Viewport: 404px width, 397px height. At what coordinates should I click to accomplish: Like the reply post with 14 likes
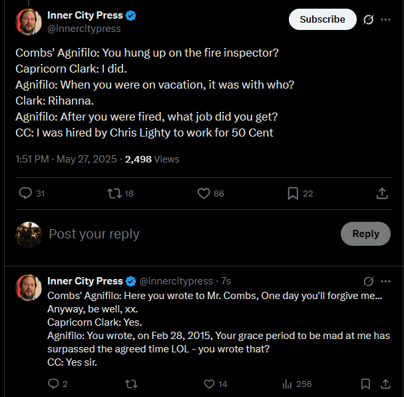216,384
